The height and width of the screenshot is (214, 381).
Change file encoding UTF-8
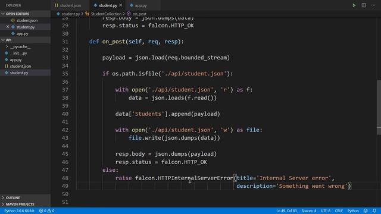pyautogui.click(x=326, y=211)
